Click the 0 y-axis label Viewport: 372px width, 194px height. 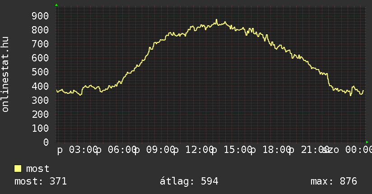[x=46, y=142]
